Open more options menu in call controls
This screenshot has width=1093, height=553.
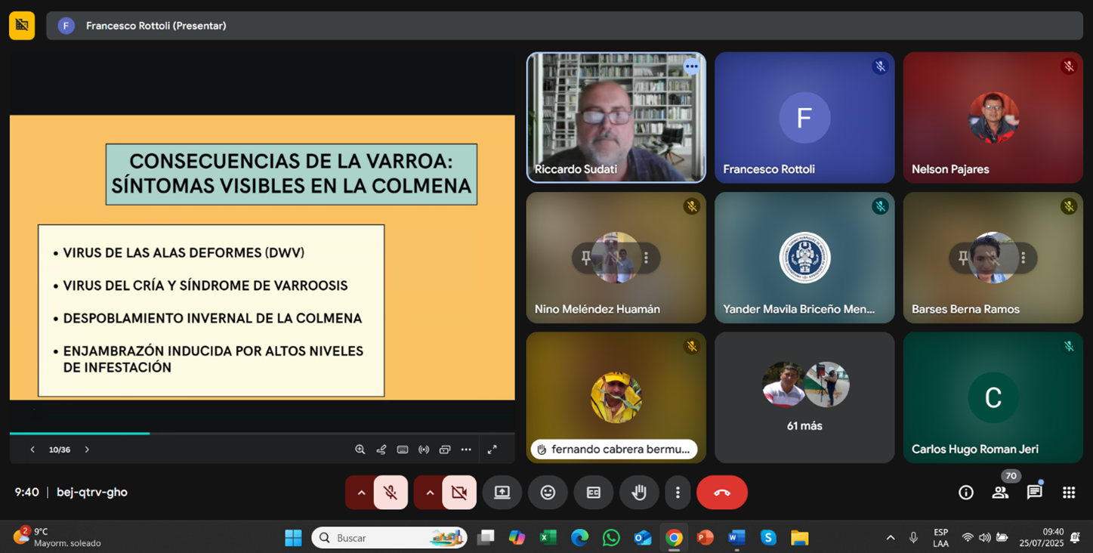pos(678,493)
